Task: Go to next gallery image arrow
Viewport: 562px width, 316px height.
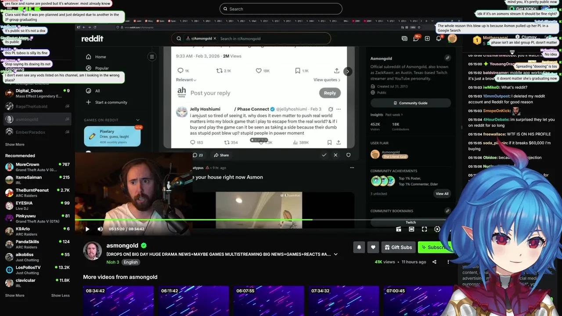Action: [347, 71]
